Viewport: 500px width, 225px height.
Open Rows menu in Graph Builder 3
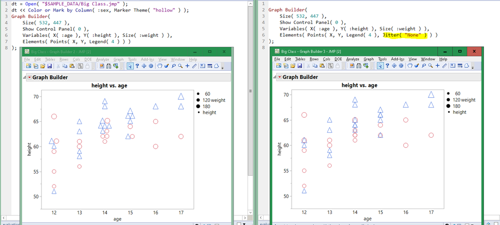[314, 59]
